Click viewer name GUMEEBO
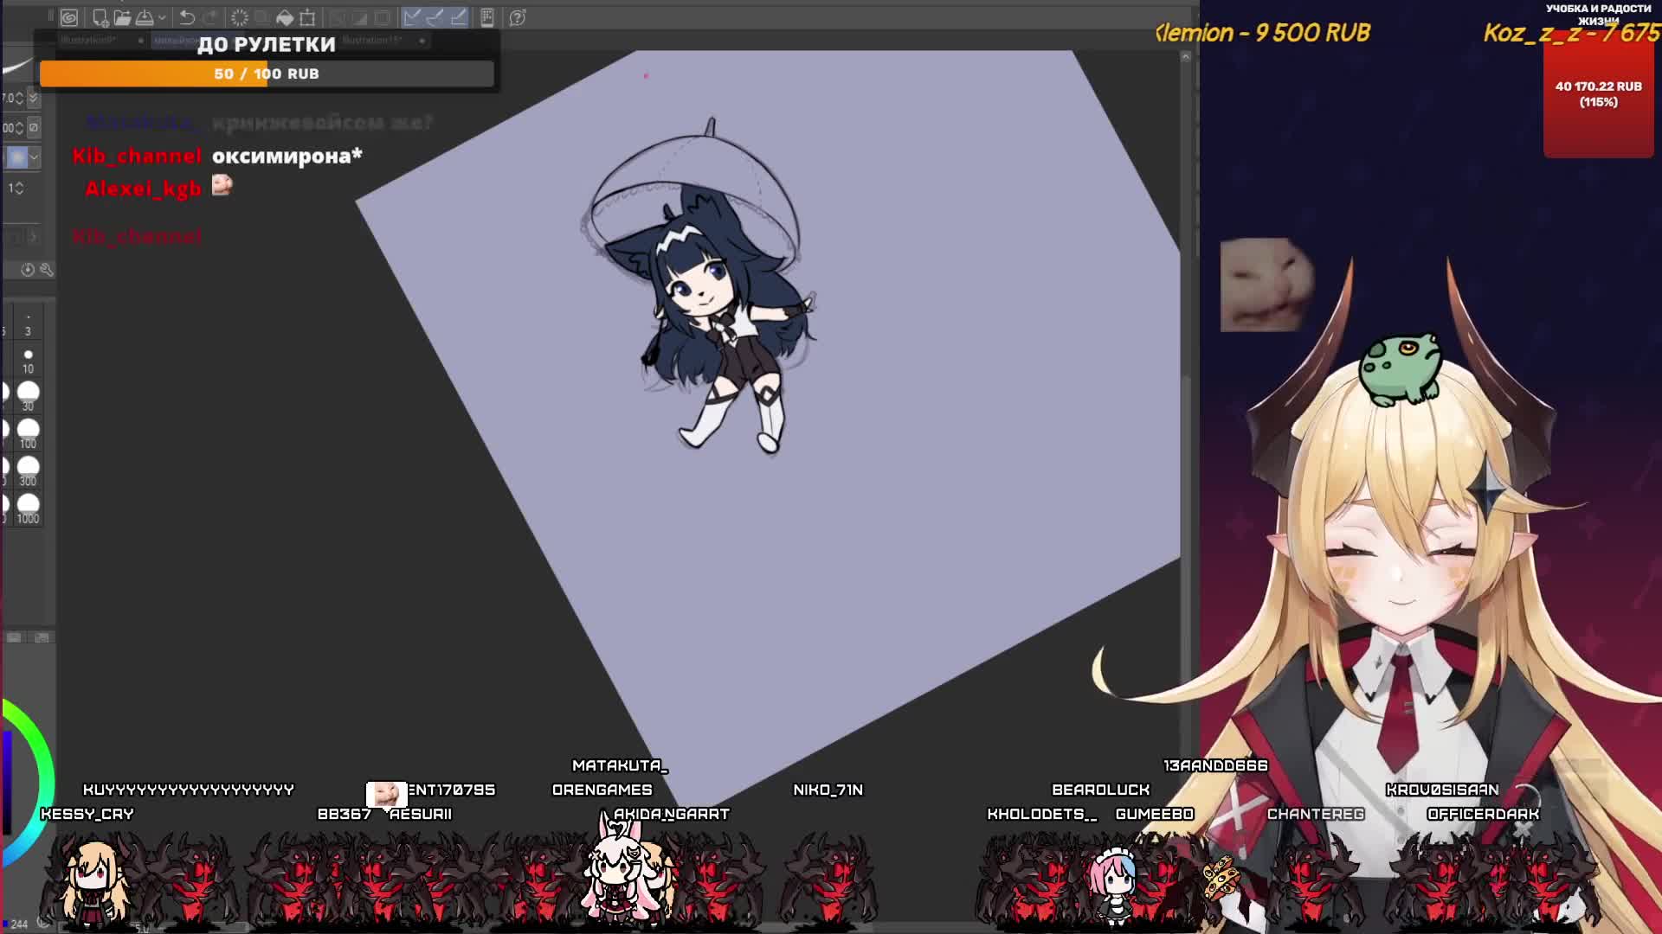Viewport: 1662px width, 934px height. [x=1155, y=814]
